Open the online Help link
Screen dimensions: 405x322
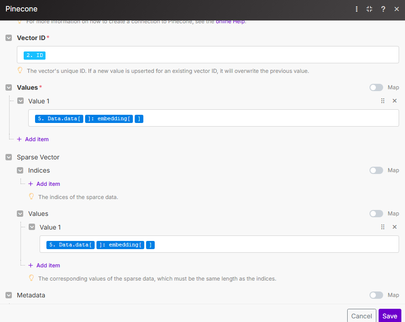coord(230,21)
